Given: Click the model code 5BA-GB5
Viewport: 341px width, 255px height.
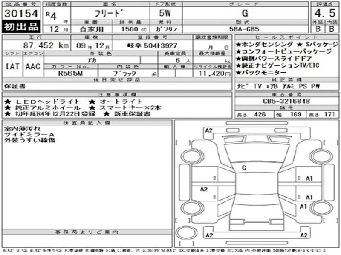Looking at the screenshot, I should [x=244, y=29].
